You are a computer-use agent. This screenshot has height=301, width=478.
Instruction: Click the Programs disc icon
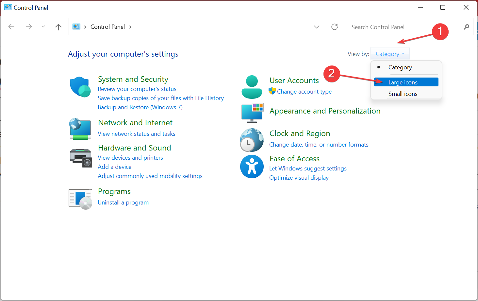coord(80,199)
